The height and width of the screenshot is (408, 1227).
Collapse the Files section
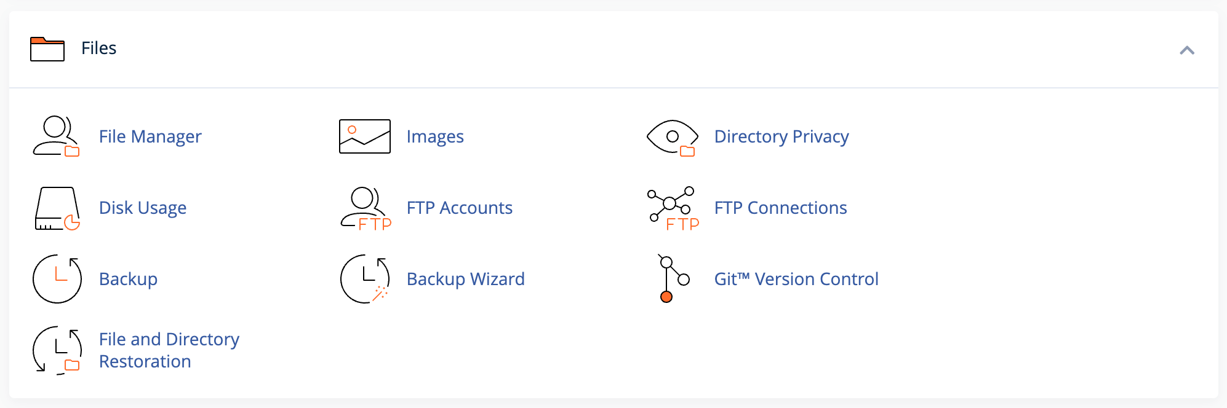(x=1186, y=52)
